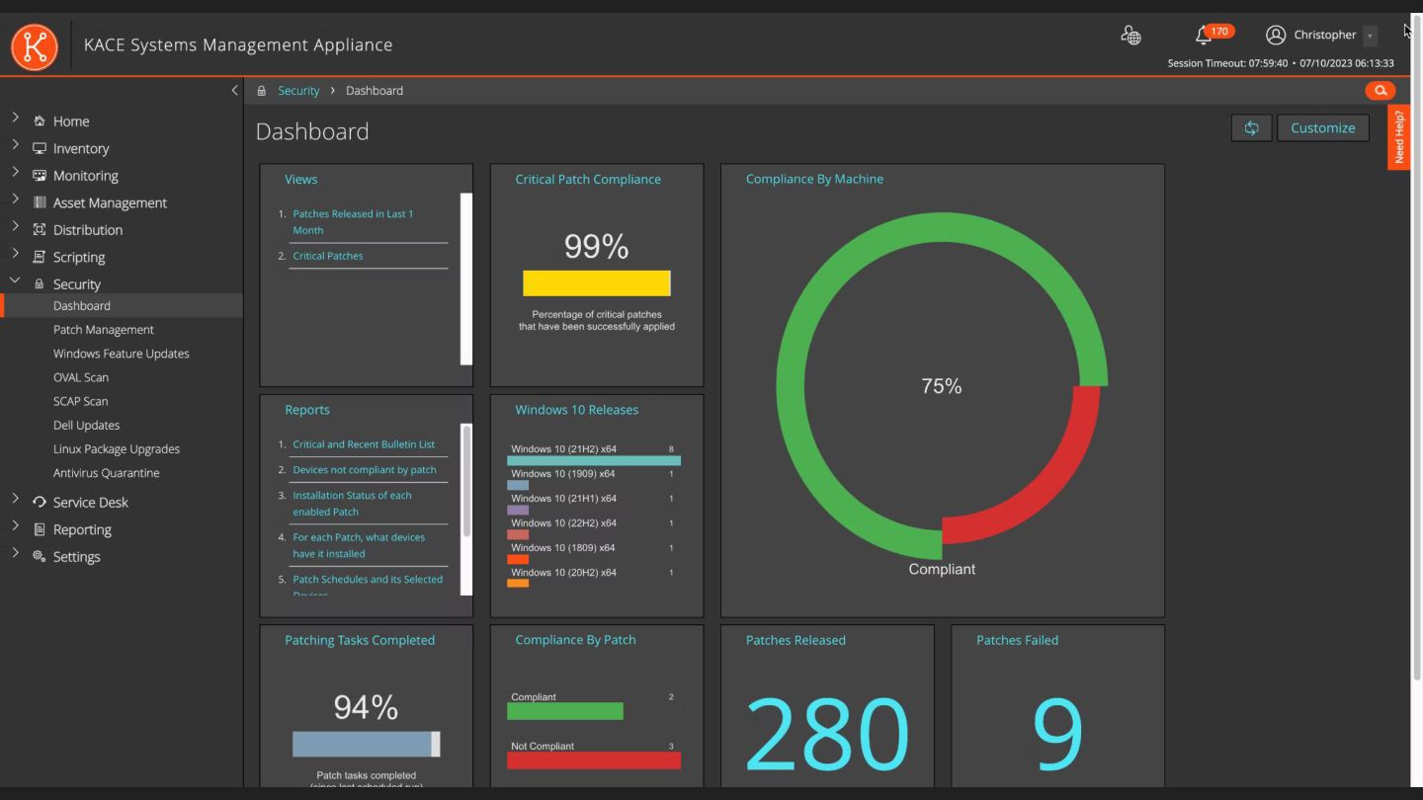1423x800 pixels.
Task: Click the organization globe icon in header
Action: point(1130,36)
